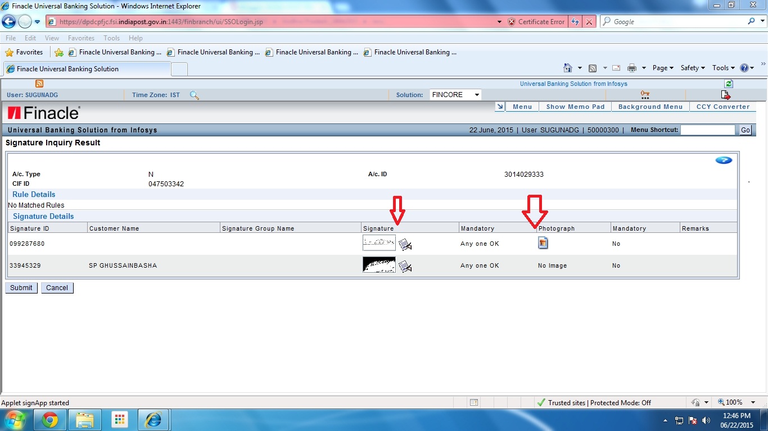The height and width of the screenshot is (431, 768).
Task: Launch Google Chrome from the taskbar
Action: tap(50, 420)
